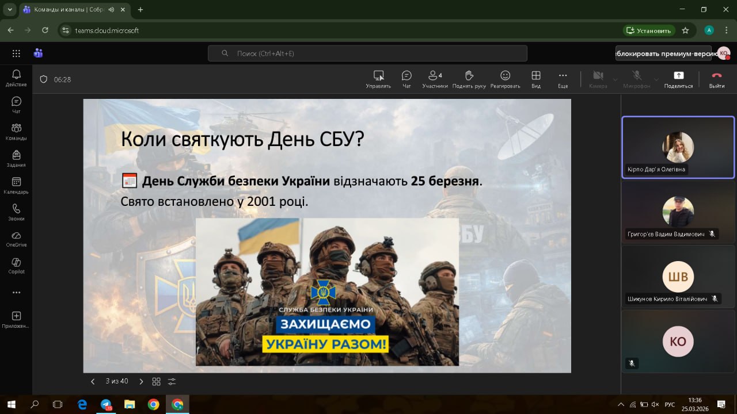737x414 pixels.
Task: Change the meeting View layout
Action: (535, 79)
